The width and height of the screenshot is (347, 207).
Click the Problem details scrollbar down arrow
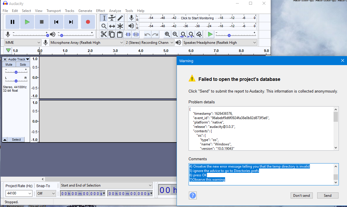tap(336, 148)
